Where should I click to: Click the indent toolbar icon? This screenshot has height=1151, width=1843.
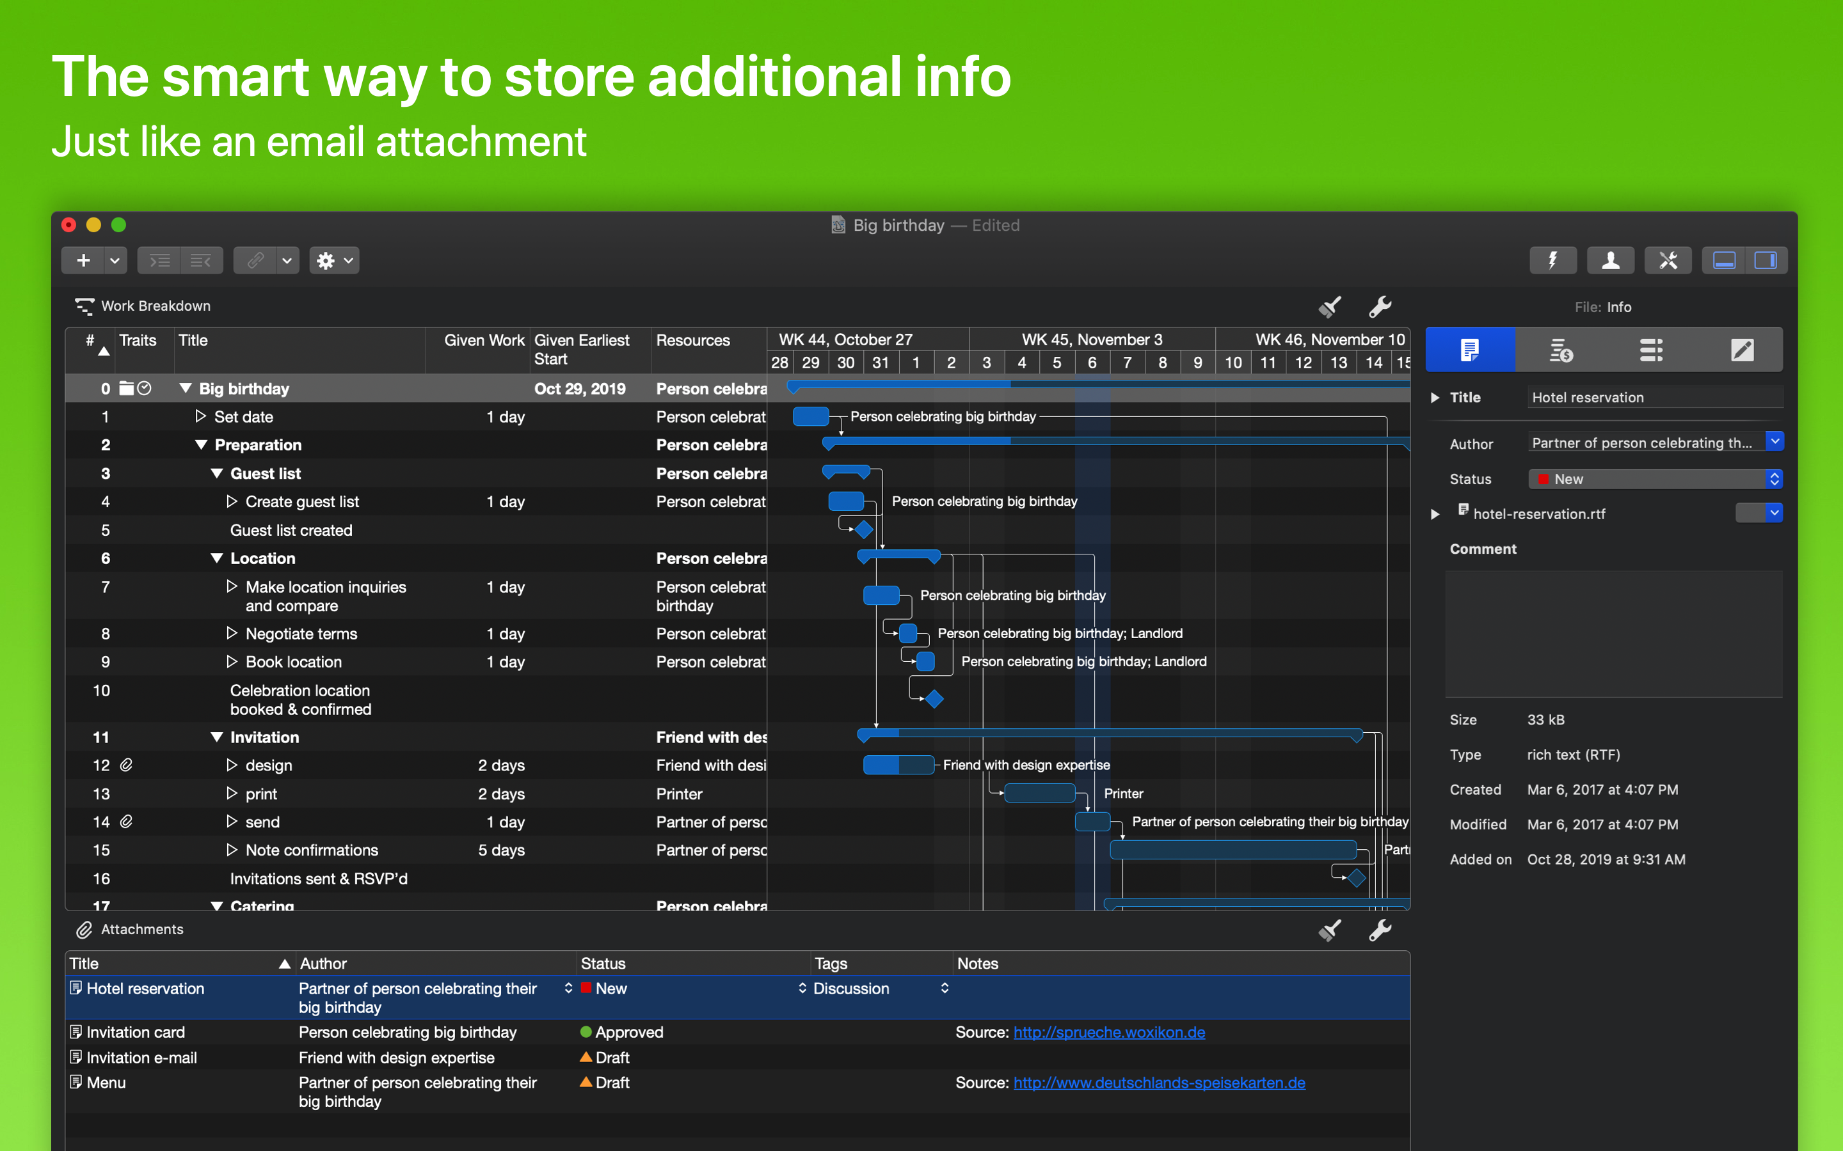159,260
